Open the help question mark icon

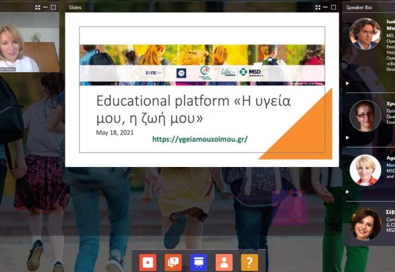250,262
